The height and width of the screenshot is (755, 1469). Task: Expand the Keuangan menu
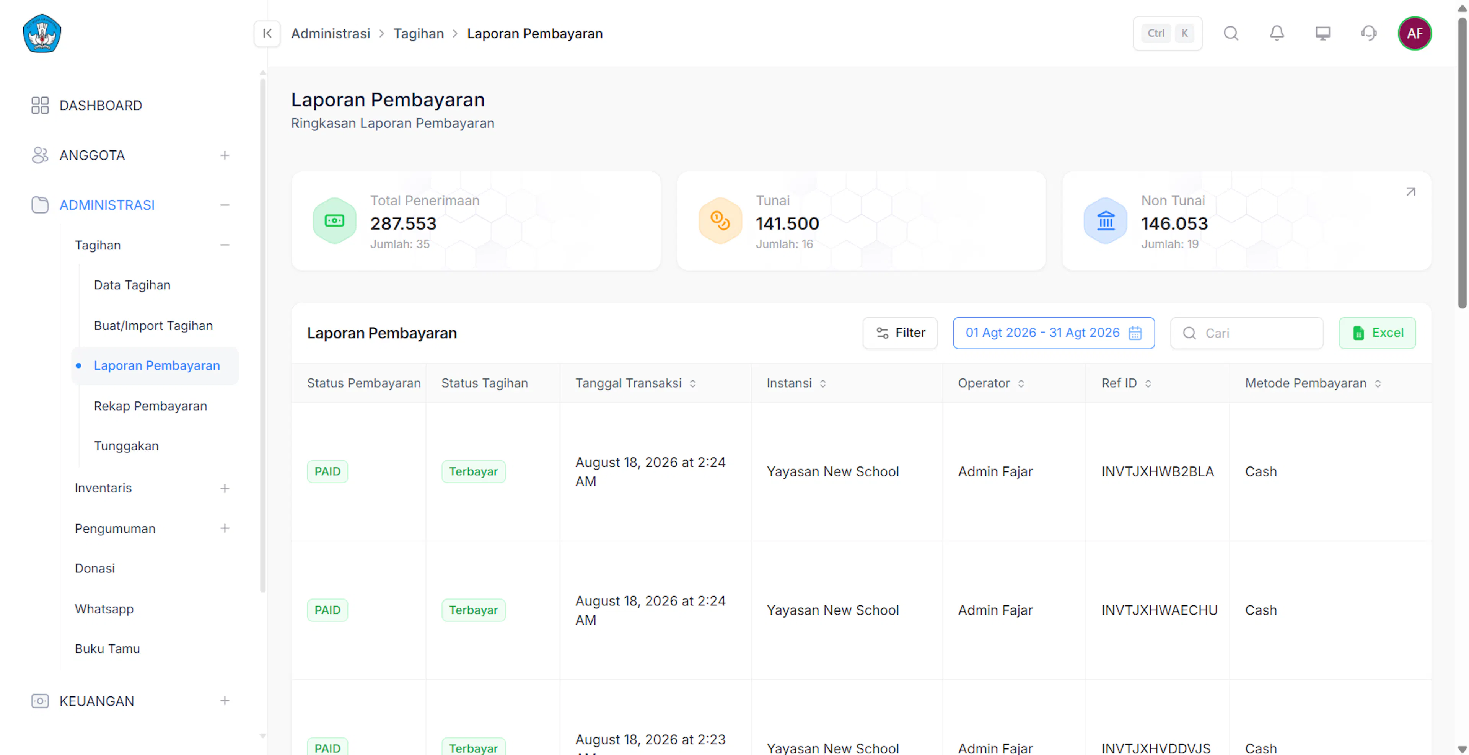click(x=225, y=701)
